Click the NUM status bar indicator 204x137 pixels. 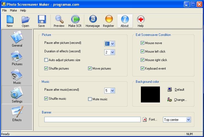(x=189, y=134)
